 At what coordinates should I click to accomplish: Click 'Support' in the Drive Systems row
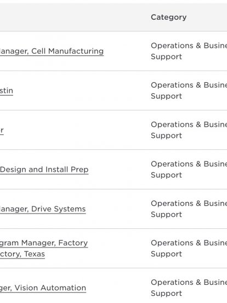[166, 215]
